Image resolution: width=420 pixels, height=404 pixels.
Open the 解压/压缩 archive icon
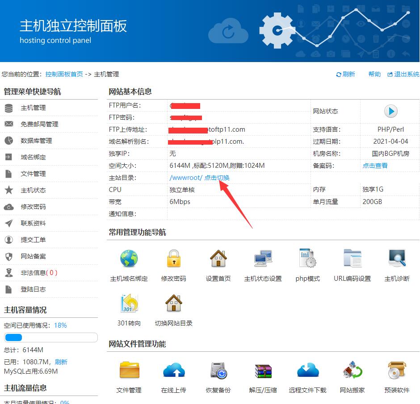pyautogui.click(x=263, y=371)
